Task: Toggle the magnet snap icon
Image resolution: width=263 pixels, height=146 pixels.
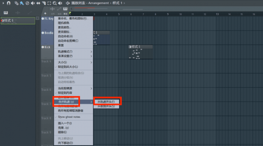Action: tap(9, 3)
